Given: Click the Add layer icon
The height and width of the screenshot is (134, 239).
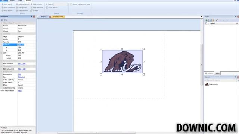Looking at the screenshot, I should coord(207,20).
